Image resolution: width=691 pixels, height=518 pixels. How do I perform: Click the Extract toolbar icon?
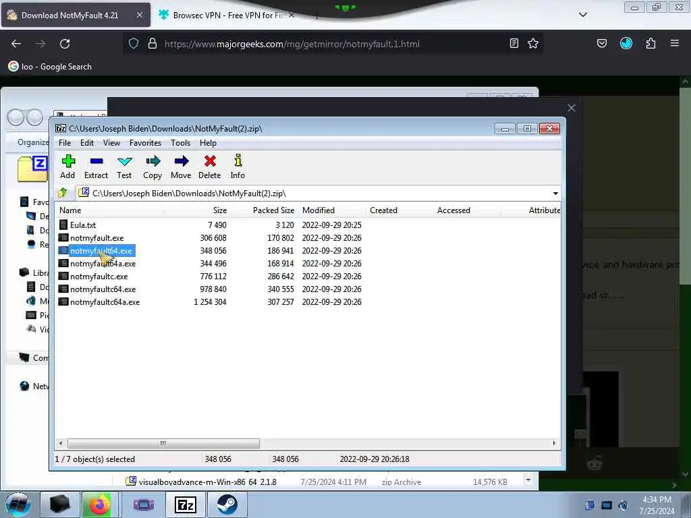click(x=96, y=167)
